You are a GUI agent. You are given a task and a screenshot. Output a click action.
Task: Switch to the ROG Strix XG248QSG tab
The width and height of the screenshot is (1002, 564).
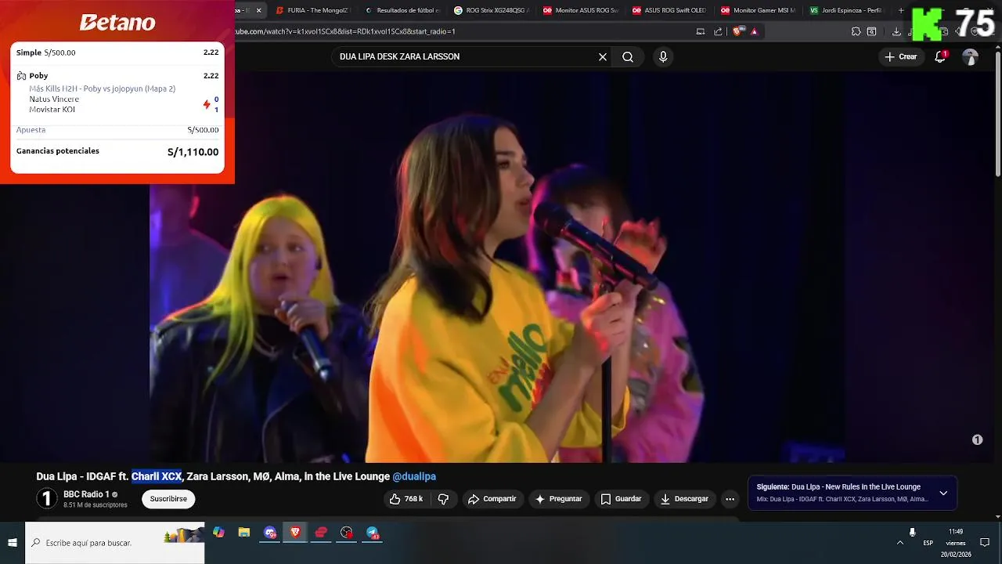pos(492,10)
